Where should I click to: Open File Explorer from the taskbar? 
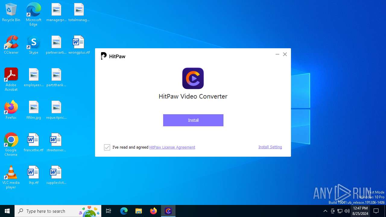coord(139,211)
